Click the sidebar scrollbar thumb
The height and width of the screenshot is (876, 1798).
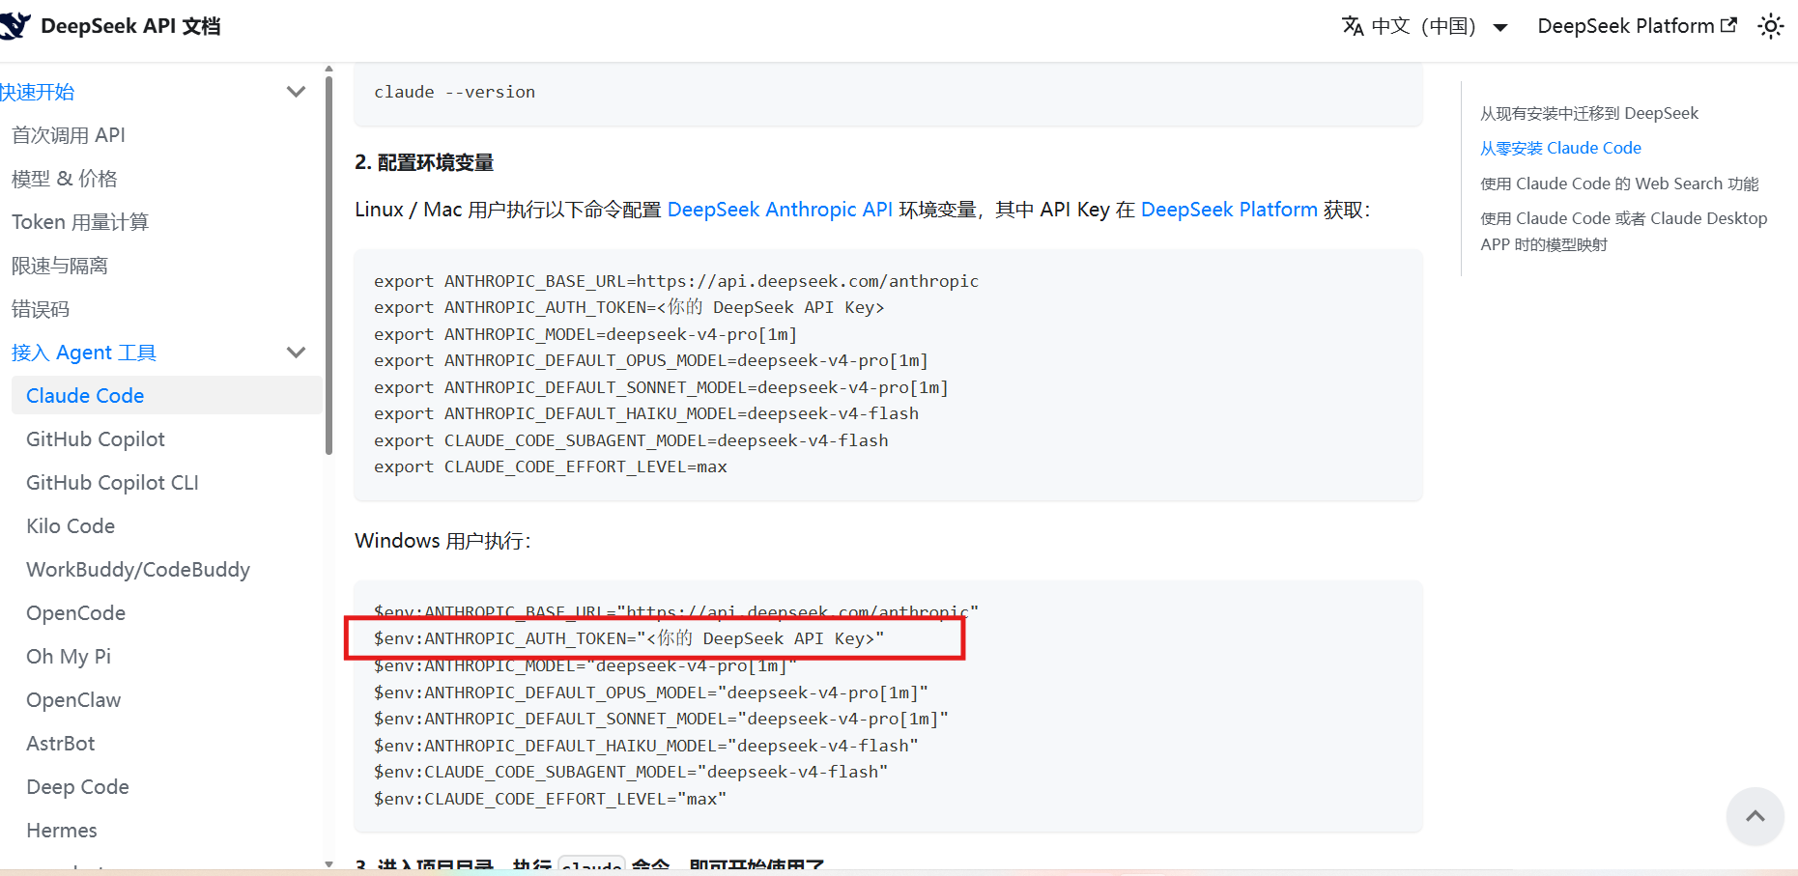tap(328, 266)
